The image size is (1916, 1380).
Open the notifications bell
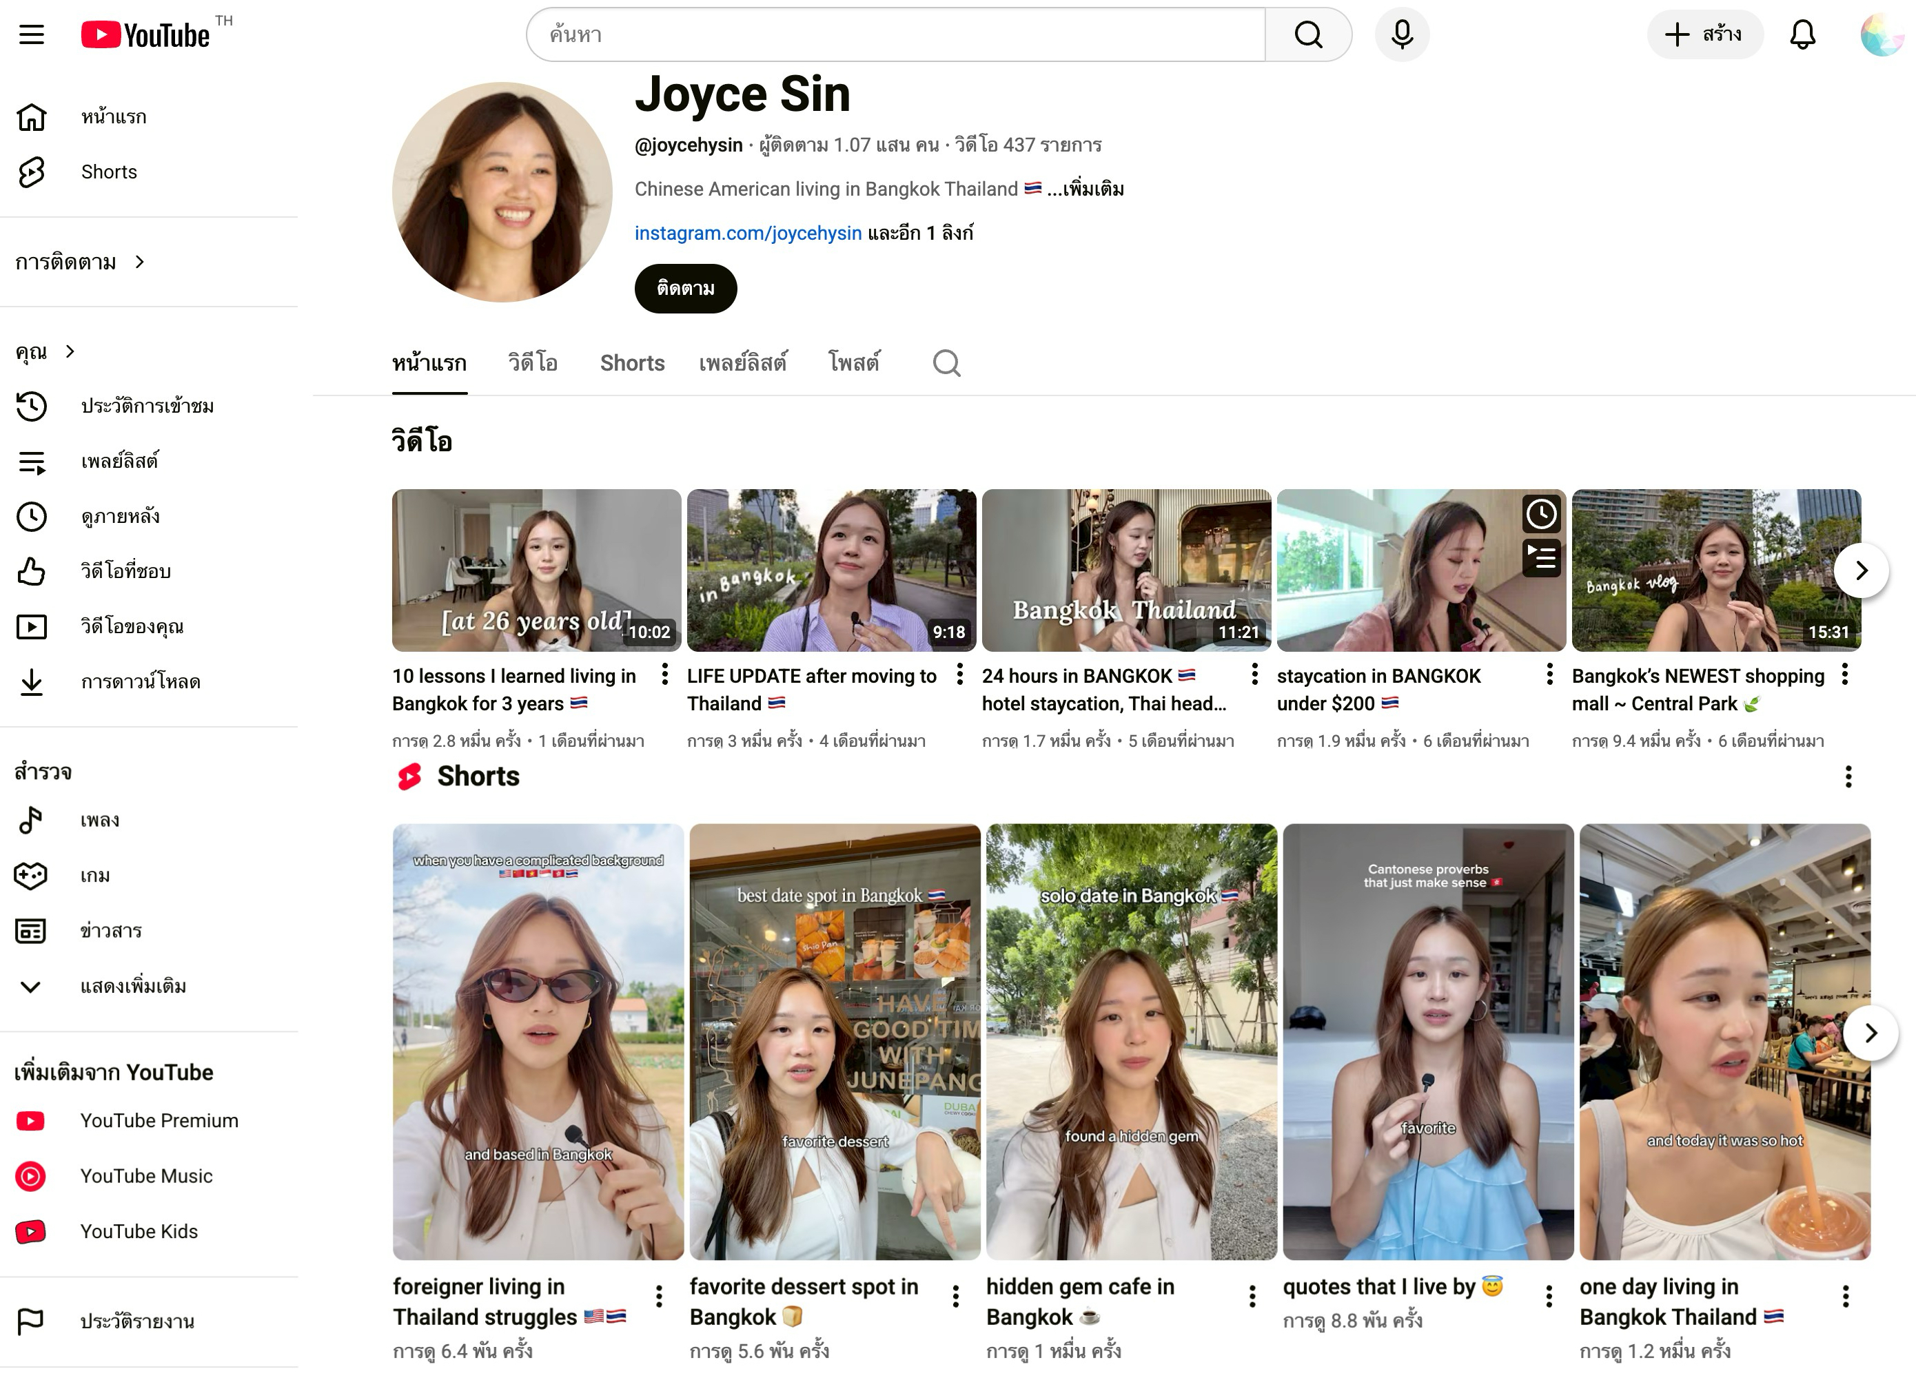pyautogui.click(x=1802, y=34)
